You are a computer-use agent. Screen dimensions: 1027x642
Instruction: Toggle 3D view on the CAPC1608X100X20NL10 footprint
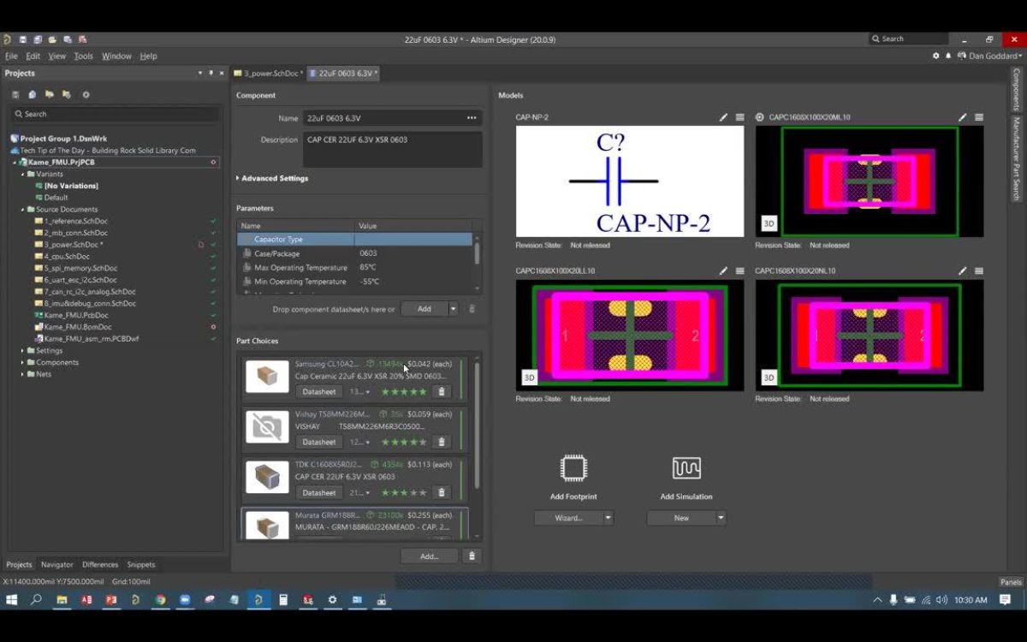pos(769,377)
